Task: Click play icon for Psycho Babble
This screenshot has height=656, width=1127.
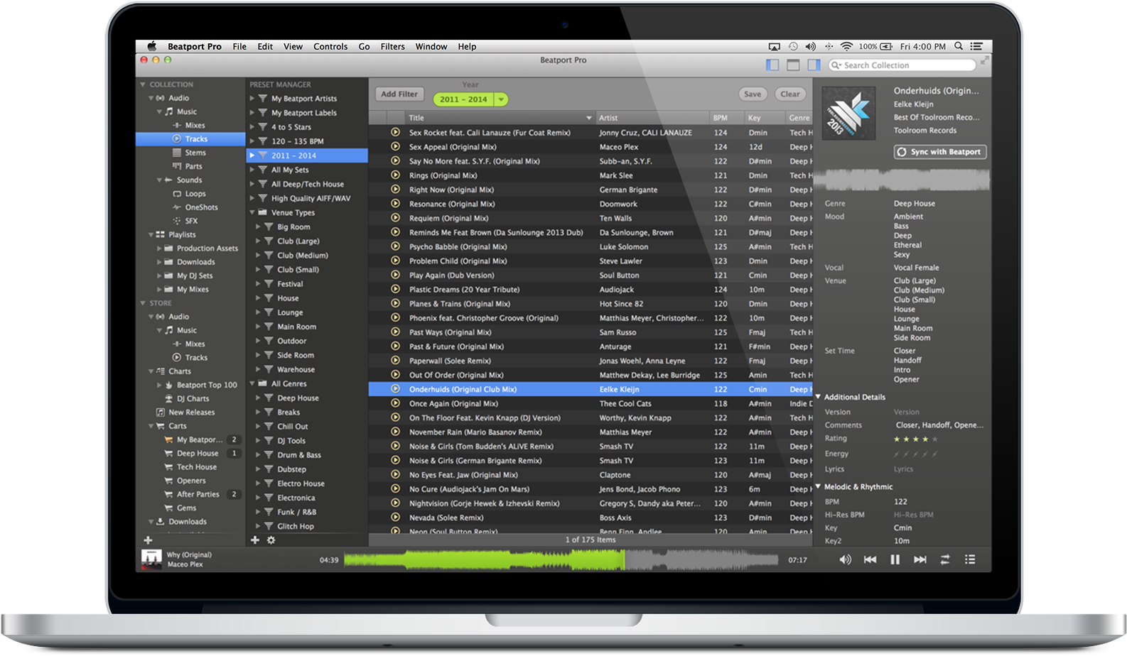Action: pyautogui.click(x=395, y=246)
